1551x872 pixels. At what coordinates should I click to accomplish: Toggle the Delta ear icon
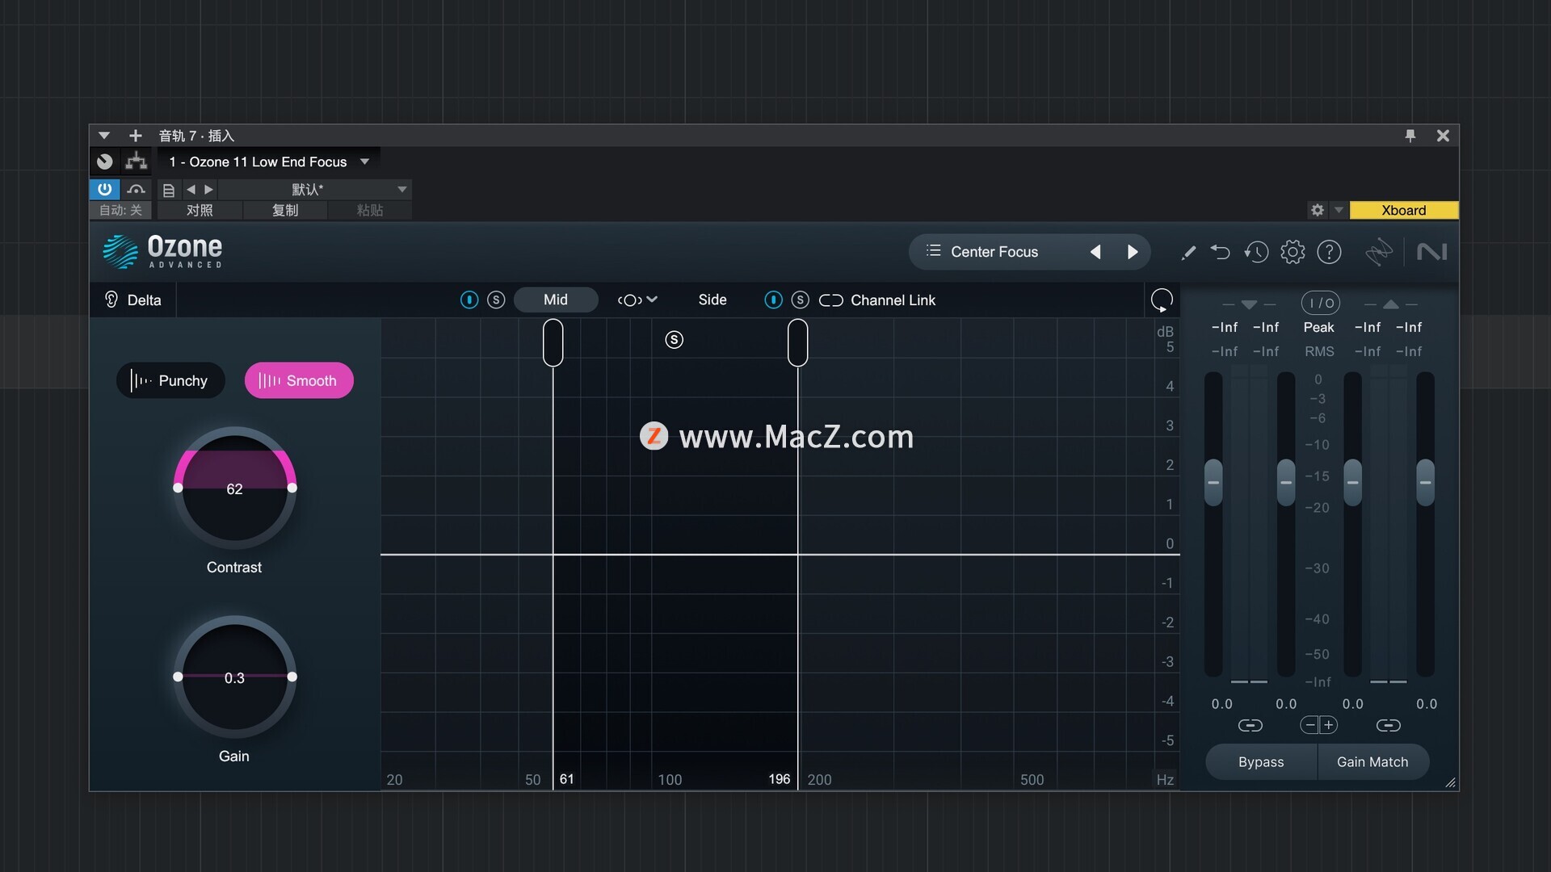click(x=111, y=300)
